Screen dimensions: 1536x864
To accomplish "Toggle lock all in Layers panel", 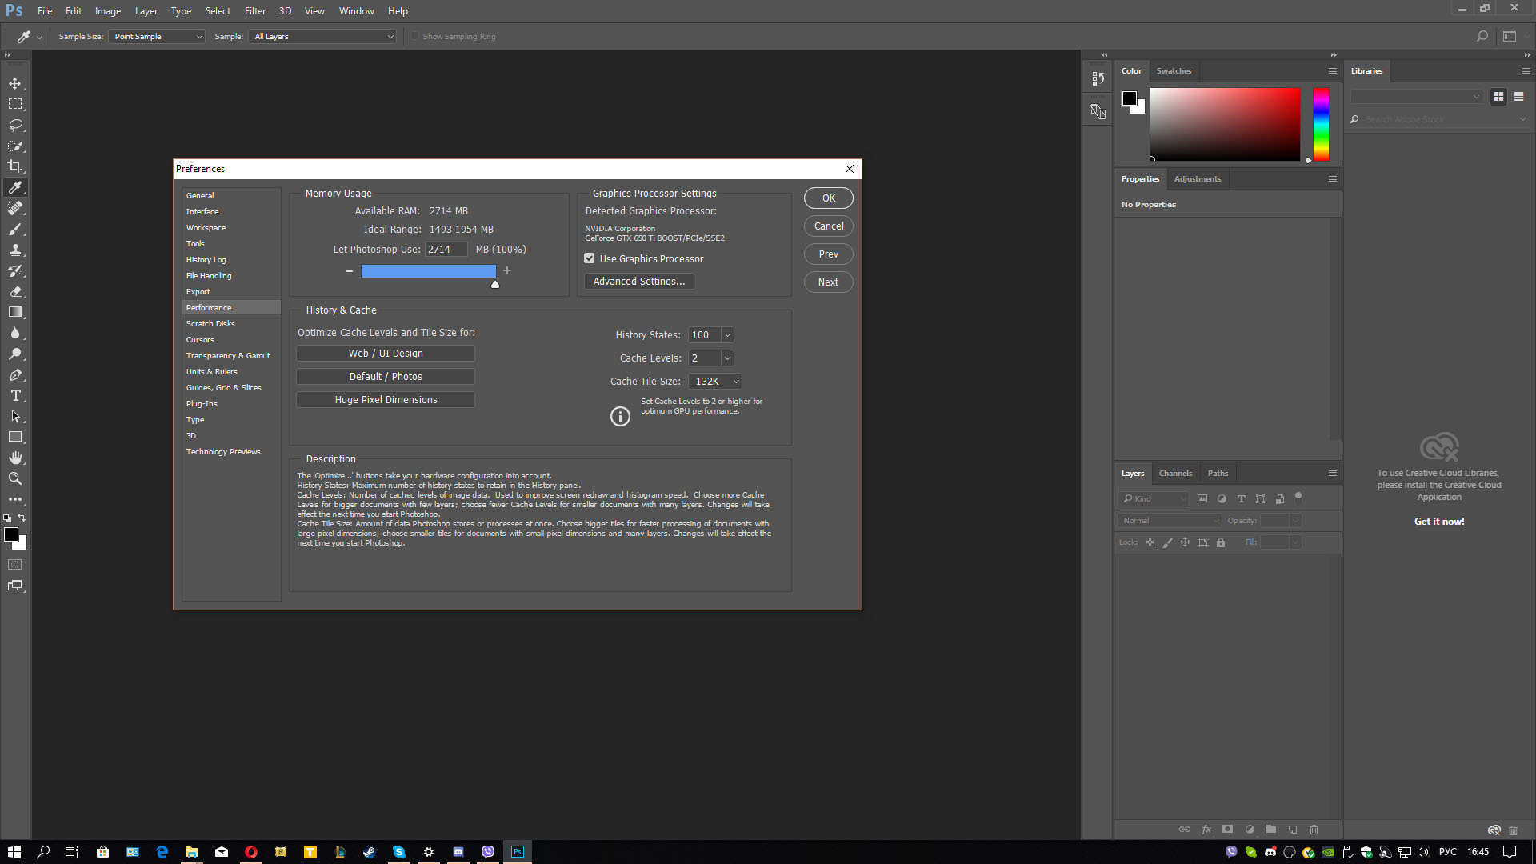I will [1221, 542].
